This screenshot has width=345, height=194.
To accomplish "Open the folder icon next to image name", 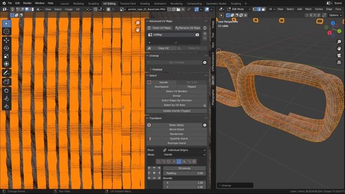I will (x=178, y=10).
